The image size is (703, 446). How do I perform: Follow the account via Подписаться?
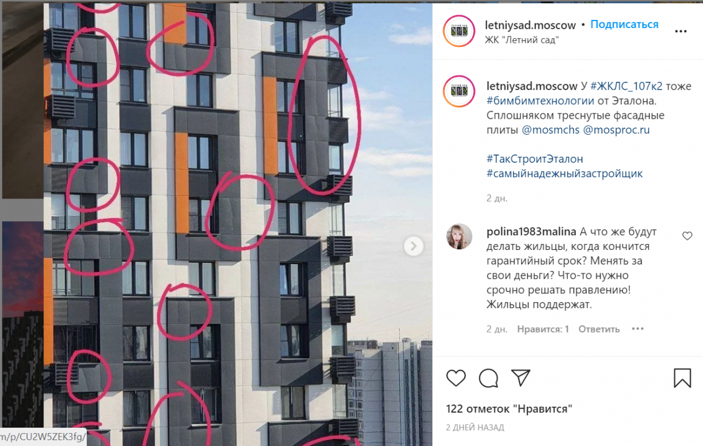pyautogui.click(x=624, y=25)
